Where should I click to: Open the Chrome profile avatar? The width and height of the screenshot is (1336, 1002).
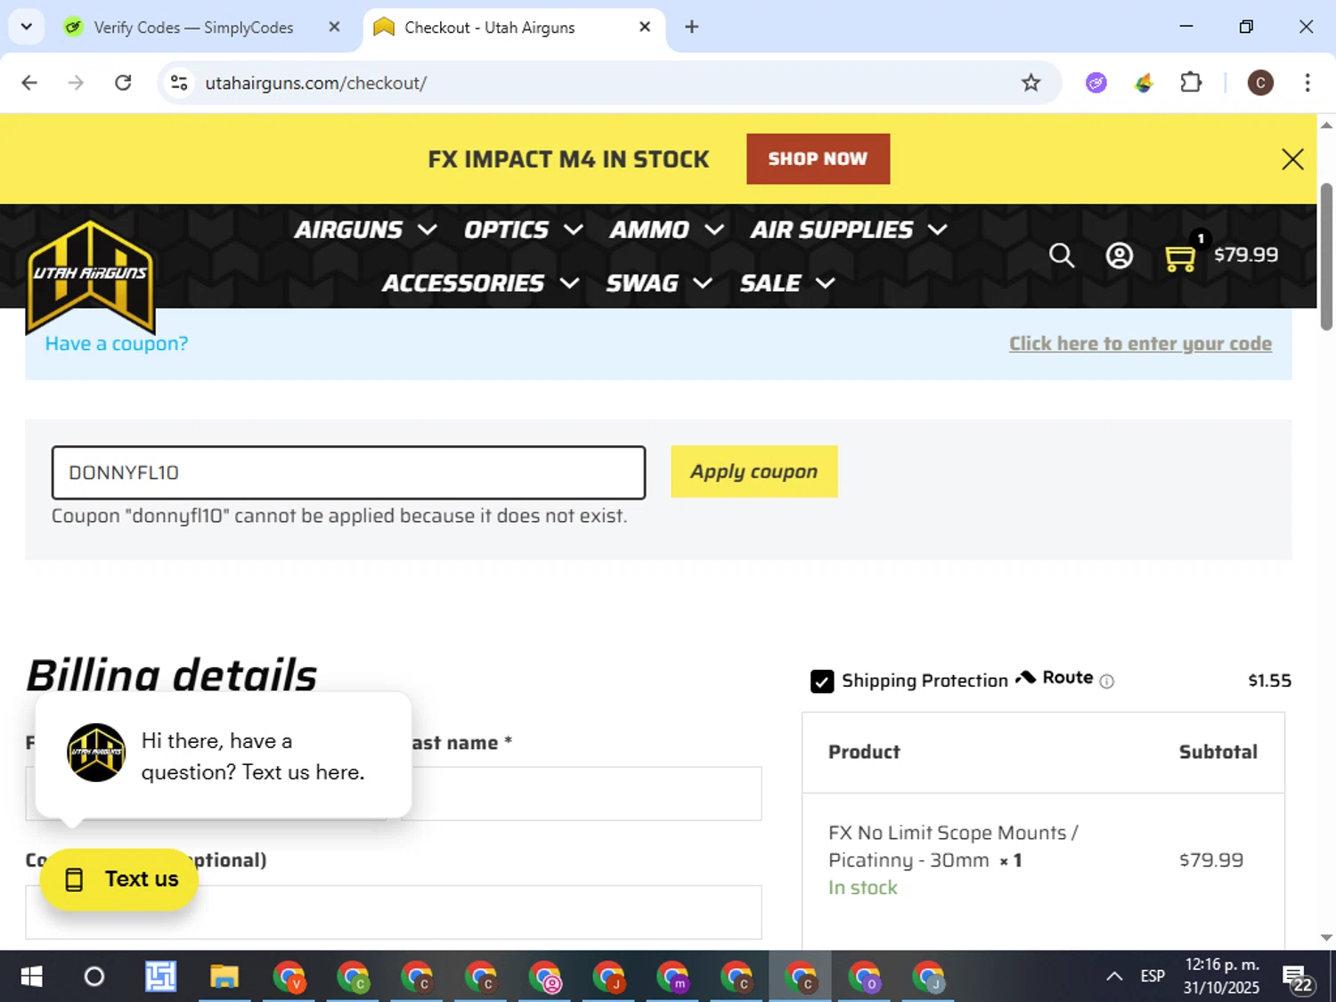(1259, 83)
